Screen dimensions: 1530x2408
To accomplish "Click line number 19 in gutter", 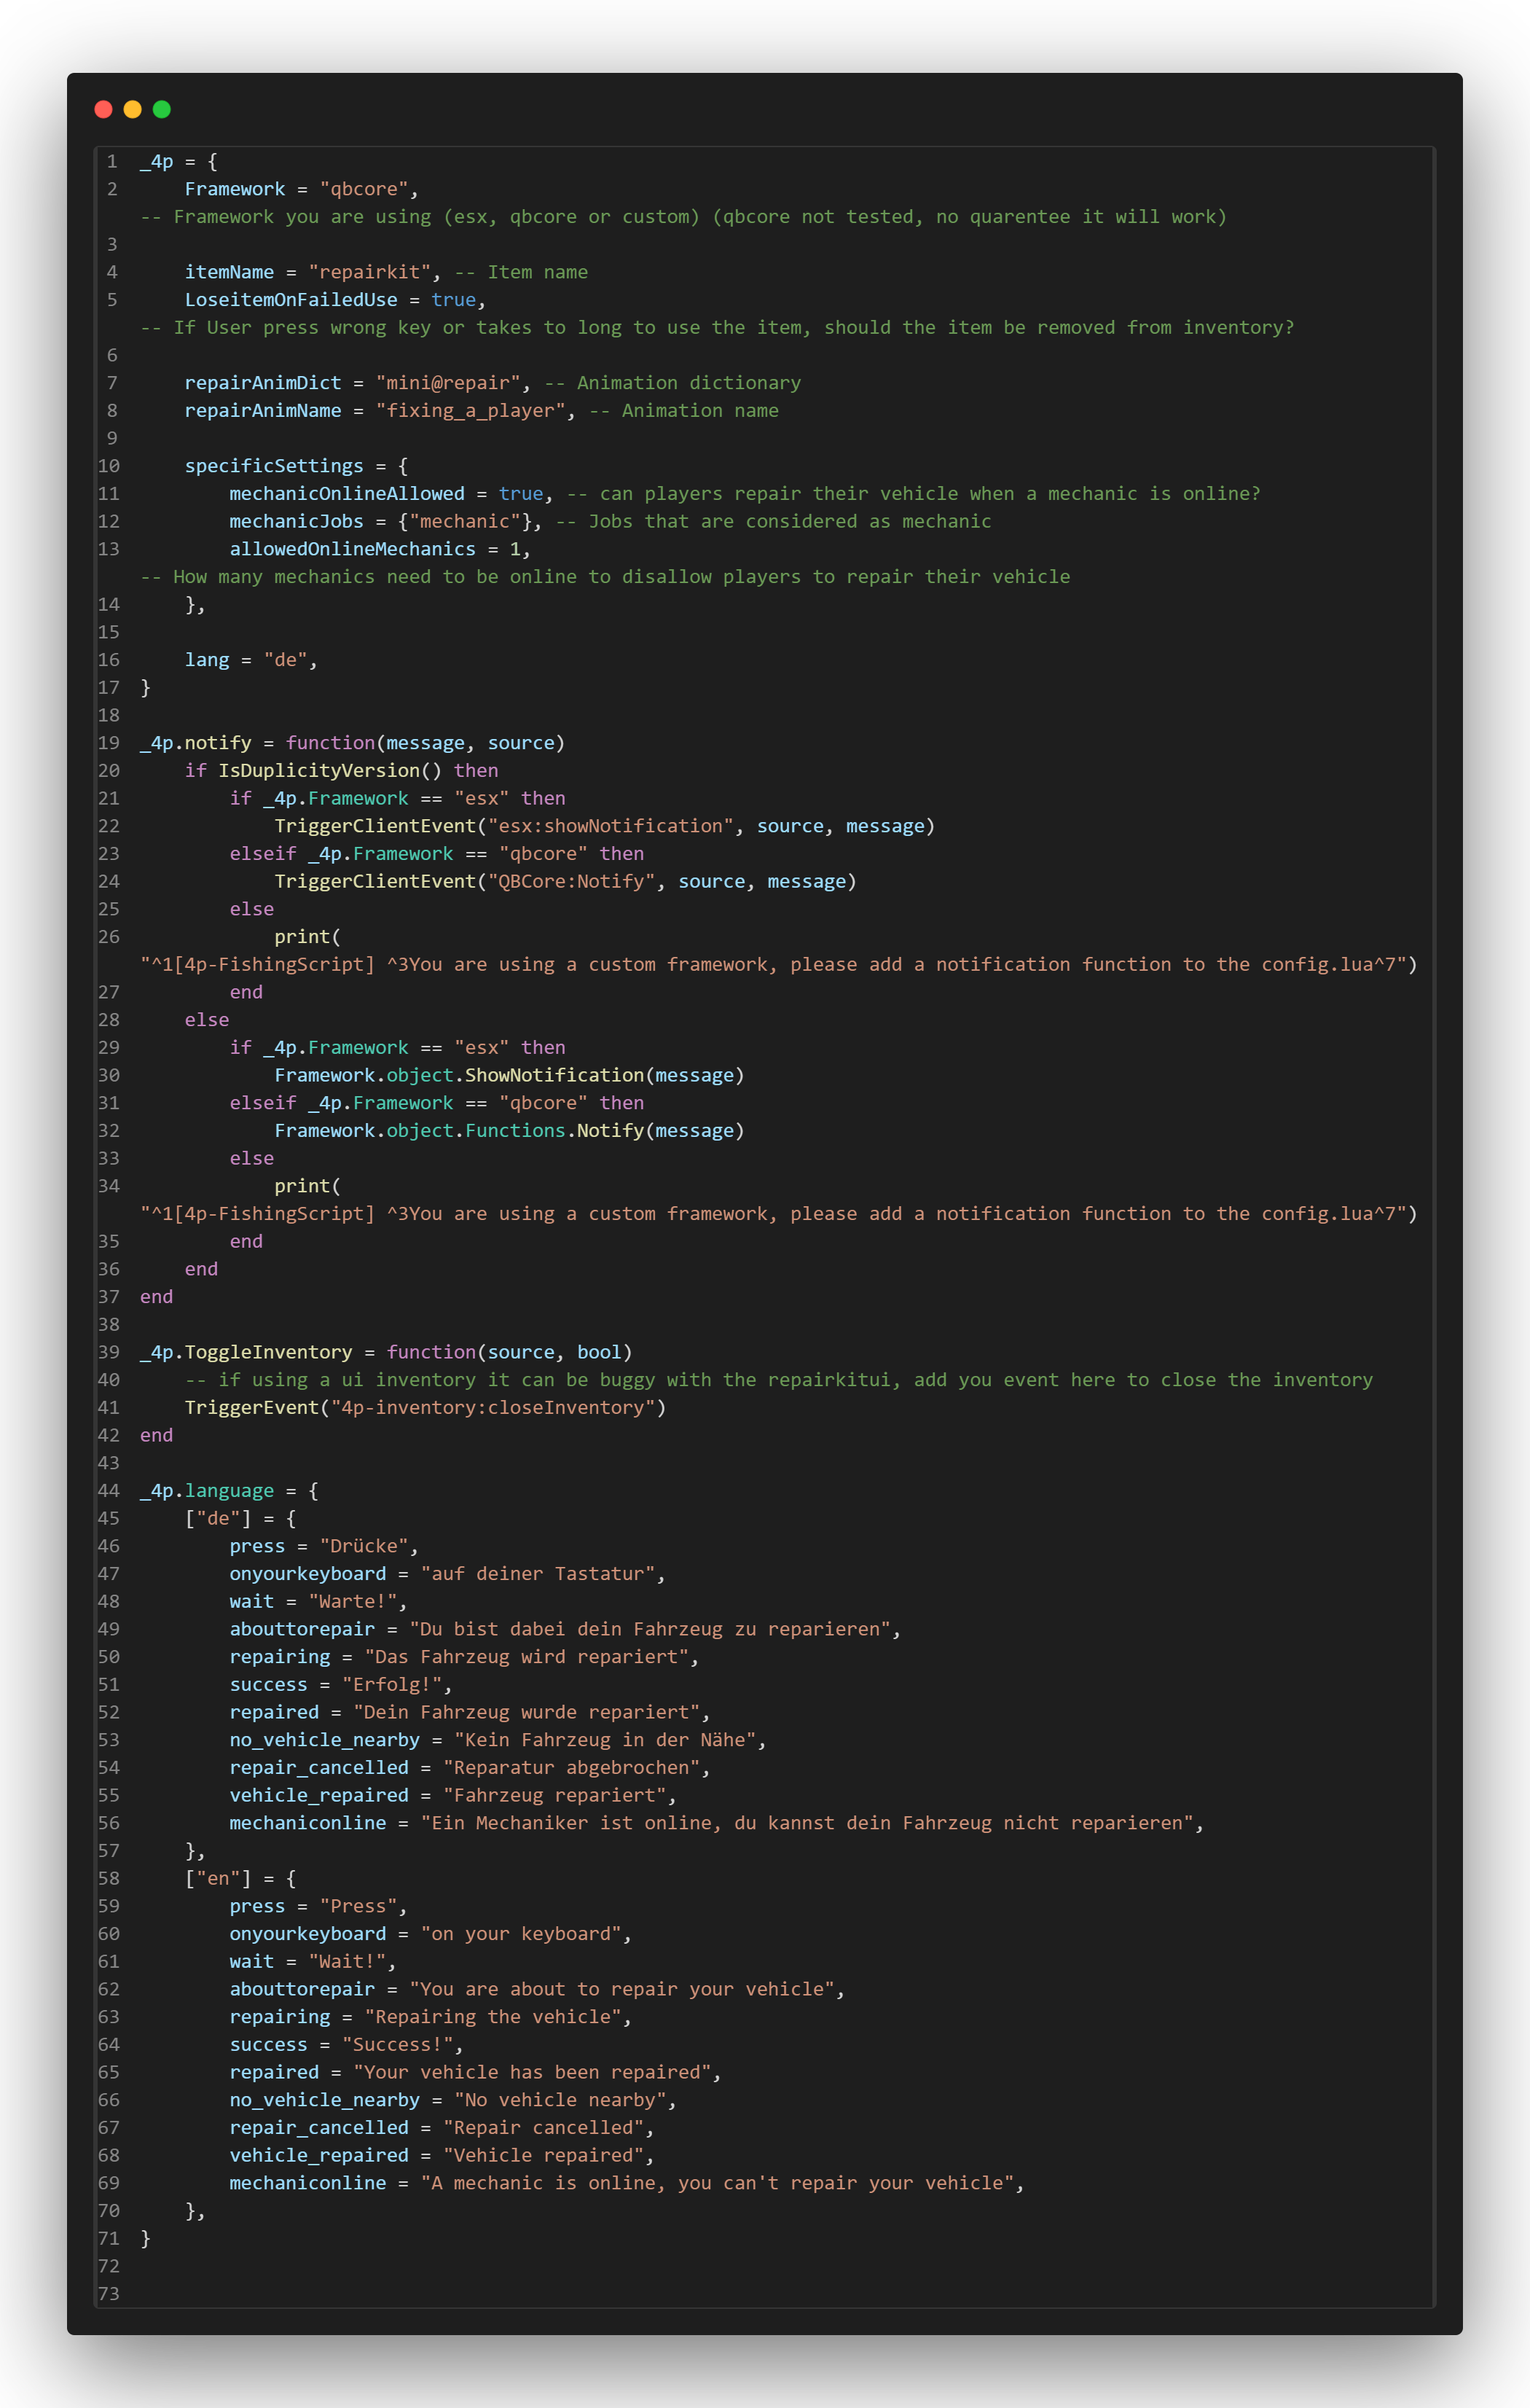I will [109, 743].
